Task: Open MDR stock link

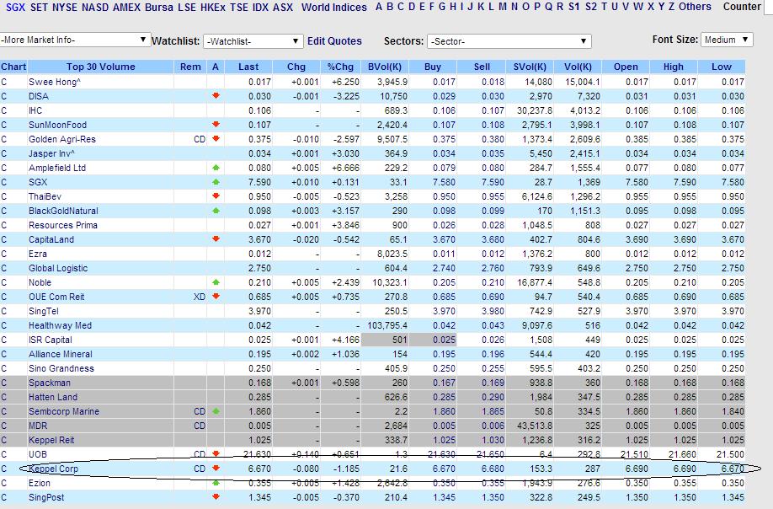Action: [38, 426]
